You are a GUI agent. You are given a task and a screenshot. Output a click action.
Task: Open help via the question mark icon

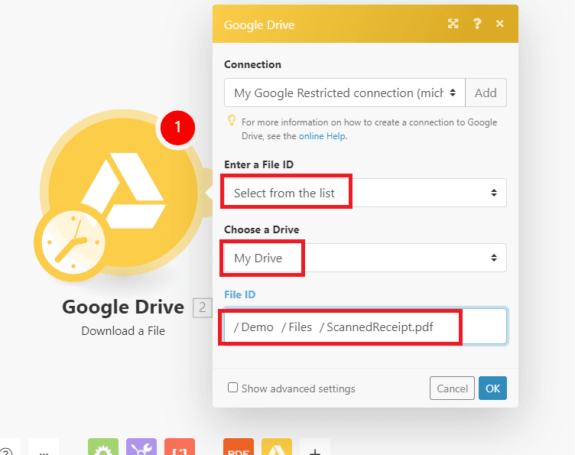point(476,24)
